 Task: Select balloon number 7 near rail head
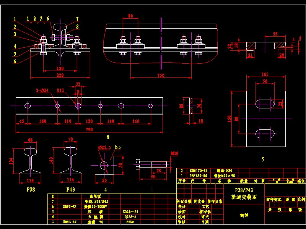pos(77,19)
